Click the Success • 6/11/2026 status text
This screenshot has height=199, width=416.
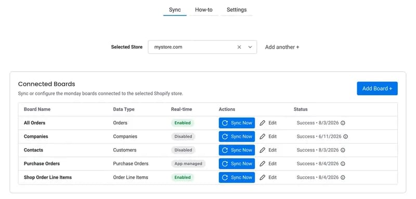319,136
